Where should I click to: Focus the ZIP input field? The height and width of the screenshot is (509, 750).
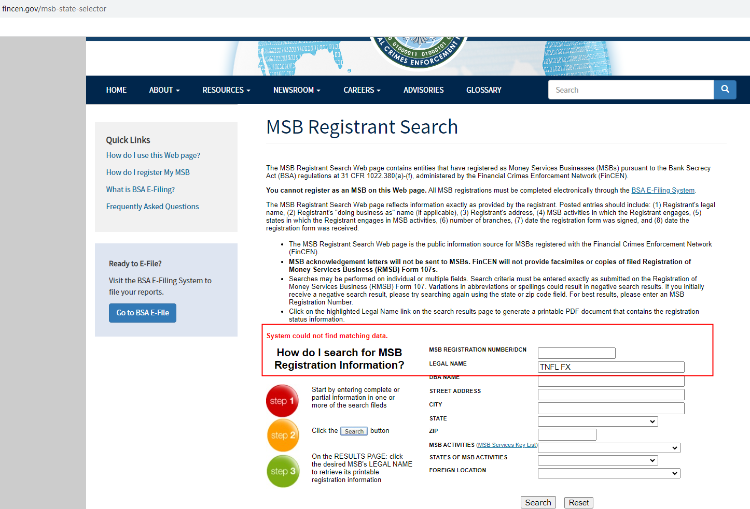pos(567,434)
